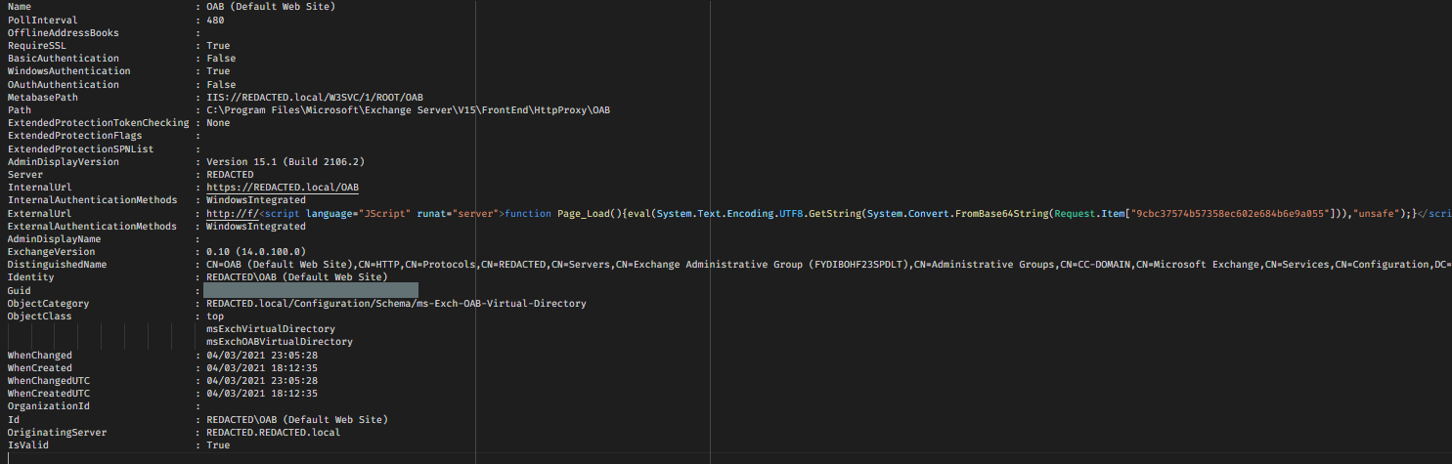Select the True value of IsValid
1452x464 pixels.
pos(219,445)
